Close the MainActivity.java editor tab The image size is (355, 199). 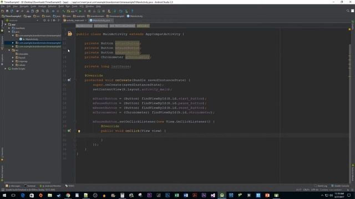pos(112,20)
